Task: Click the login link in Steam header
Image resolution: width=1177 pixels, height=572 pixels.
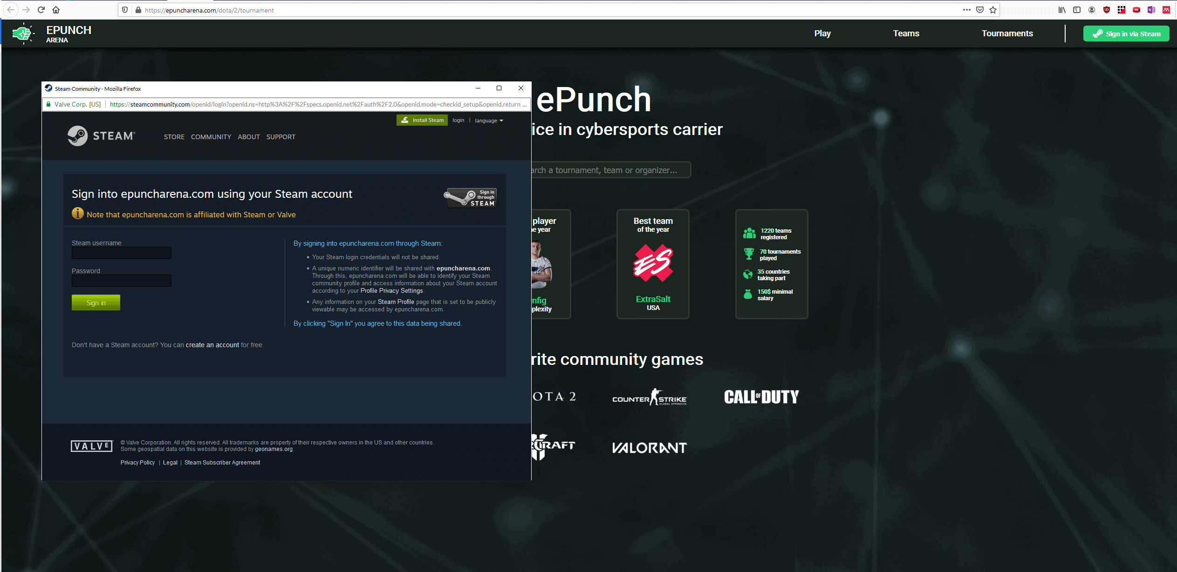Action: [x=458, y=120]
